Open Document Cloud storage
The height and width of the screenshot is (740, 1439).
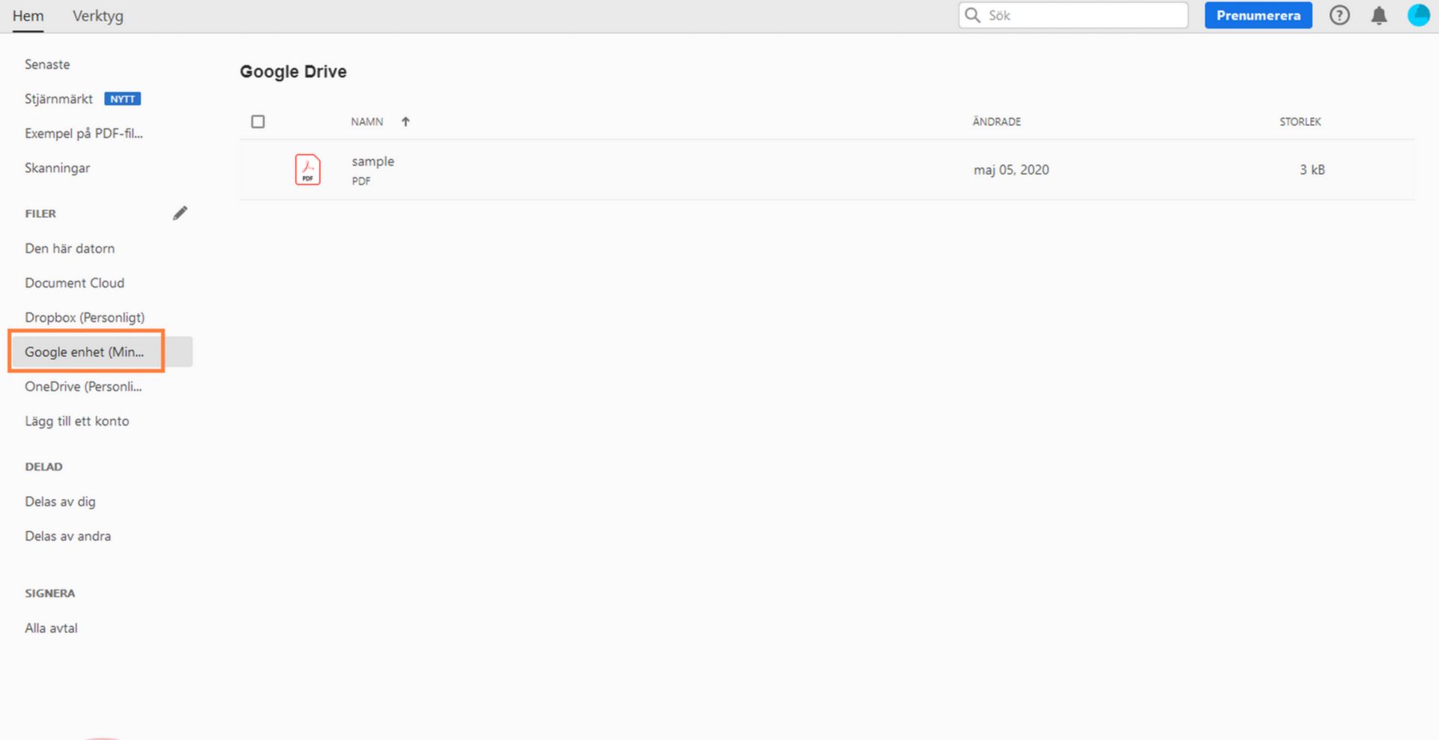coord(75,282)
